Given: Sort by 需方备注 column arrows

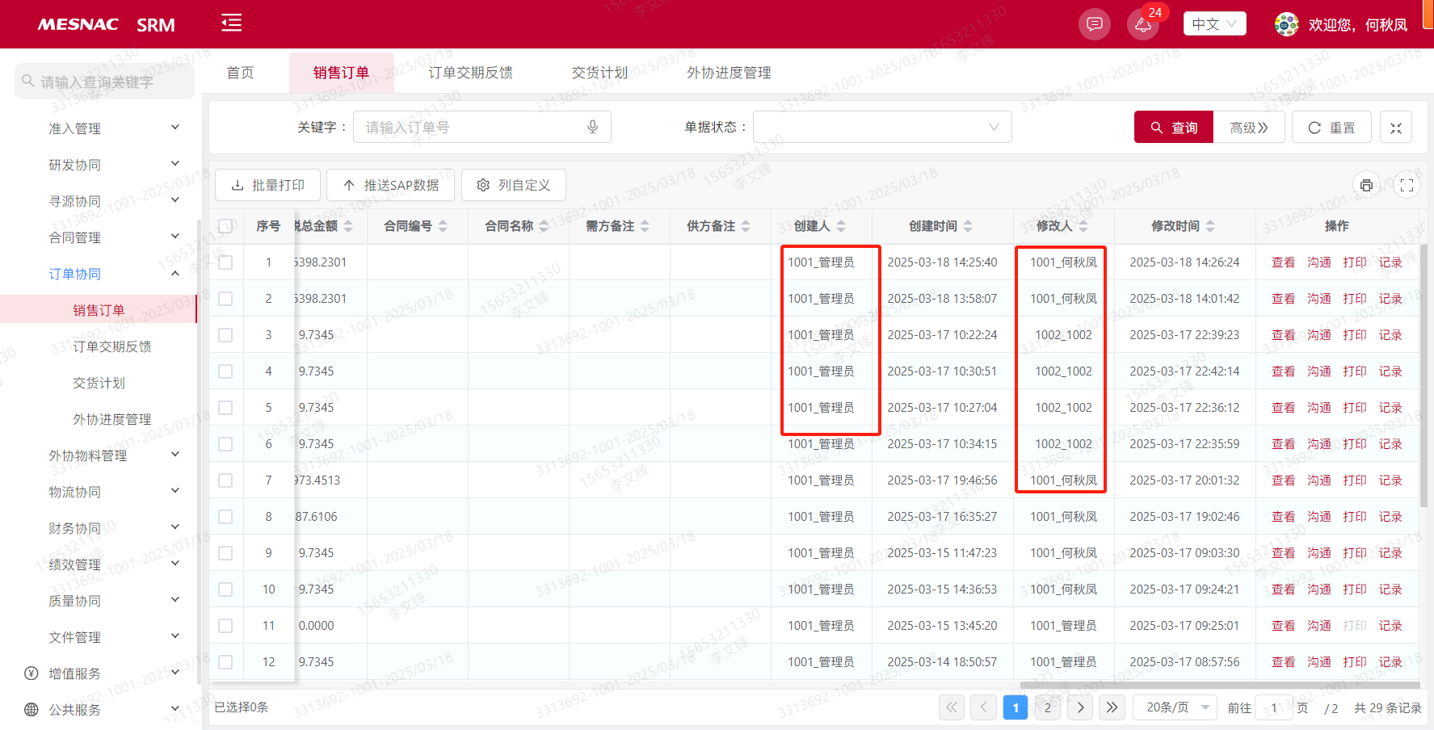Looking at the screenshot, I should tap(645, 226).
